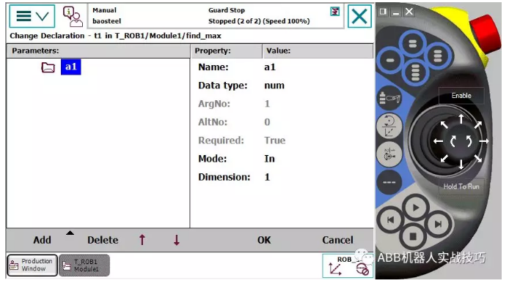Open the ROB quickset menu
Viewport: 509px width, 286px height.
348,266
